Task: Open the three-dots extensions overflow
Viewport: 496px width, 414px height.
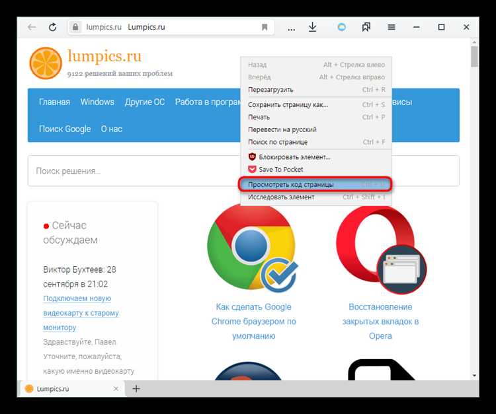Action: [x=291, y=28]
